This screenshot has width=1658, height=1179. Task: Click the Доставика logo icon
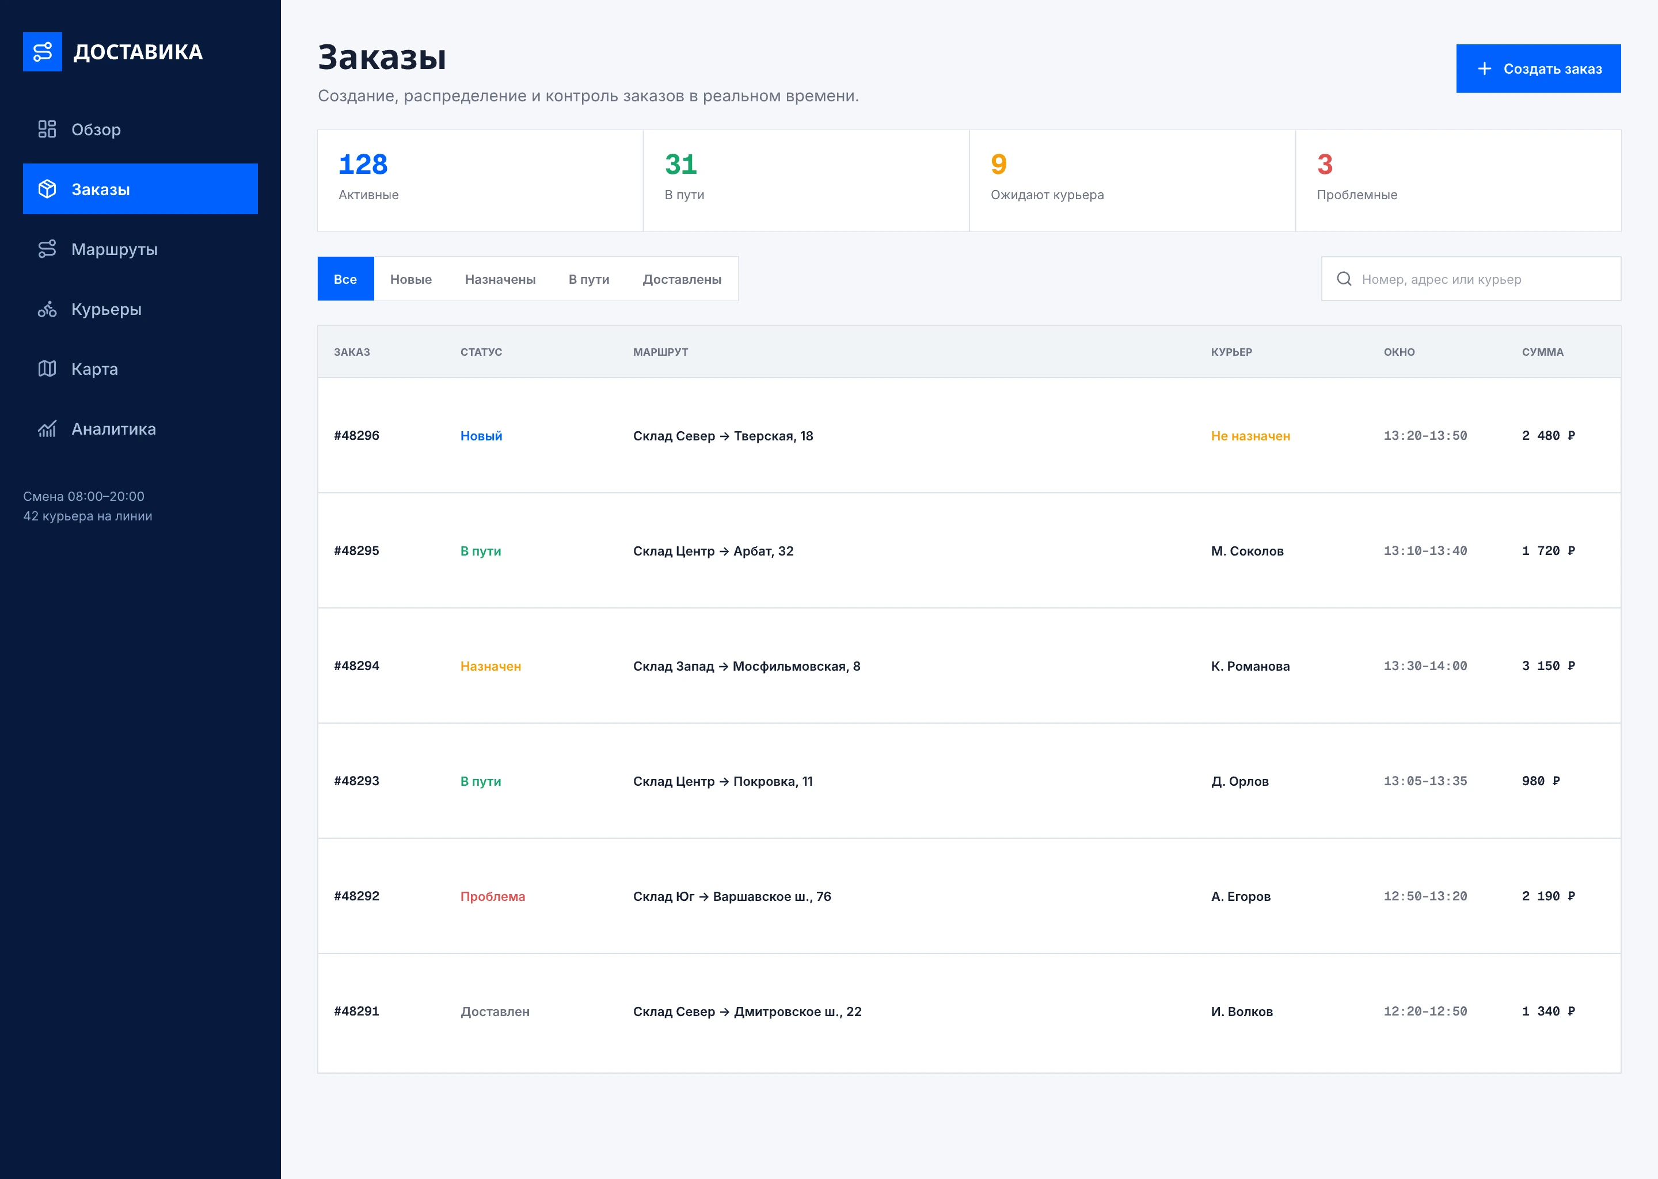42,52
